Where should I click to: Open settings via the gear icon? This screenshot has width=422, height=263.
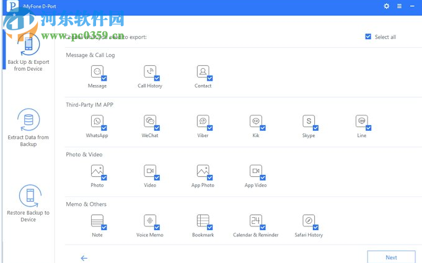(x=387, y=6)
